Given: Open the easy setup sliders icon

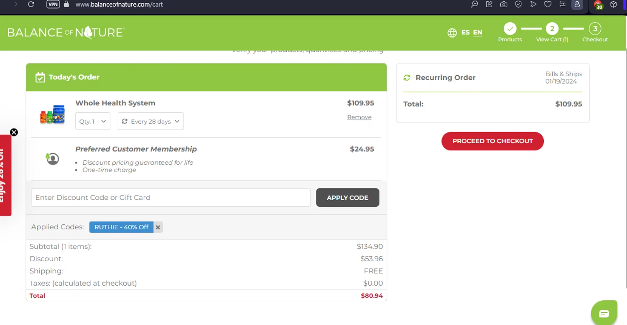Looking at the screenshot, I should 563,4.
